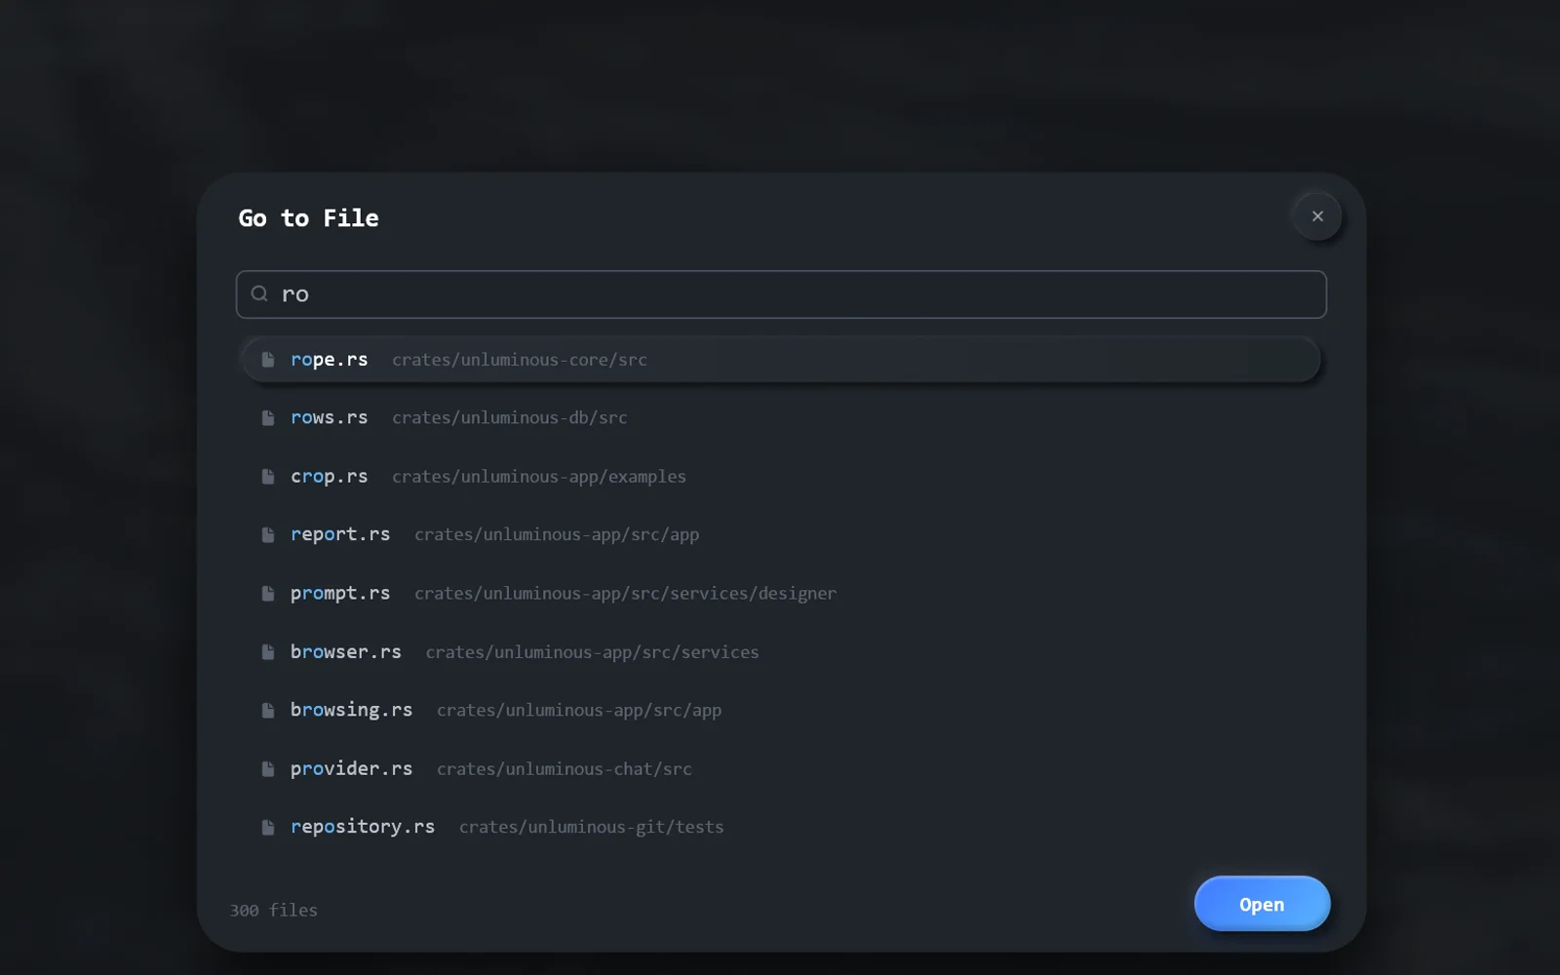Click path crates/unluminous-app/src/services next to browser.rs
1560x975 pixels.
(592, 652)
